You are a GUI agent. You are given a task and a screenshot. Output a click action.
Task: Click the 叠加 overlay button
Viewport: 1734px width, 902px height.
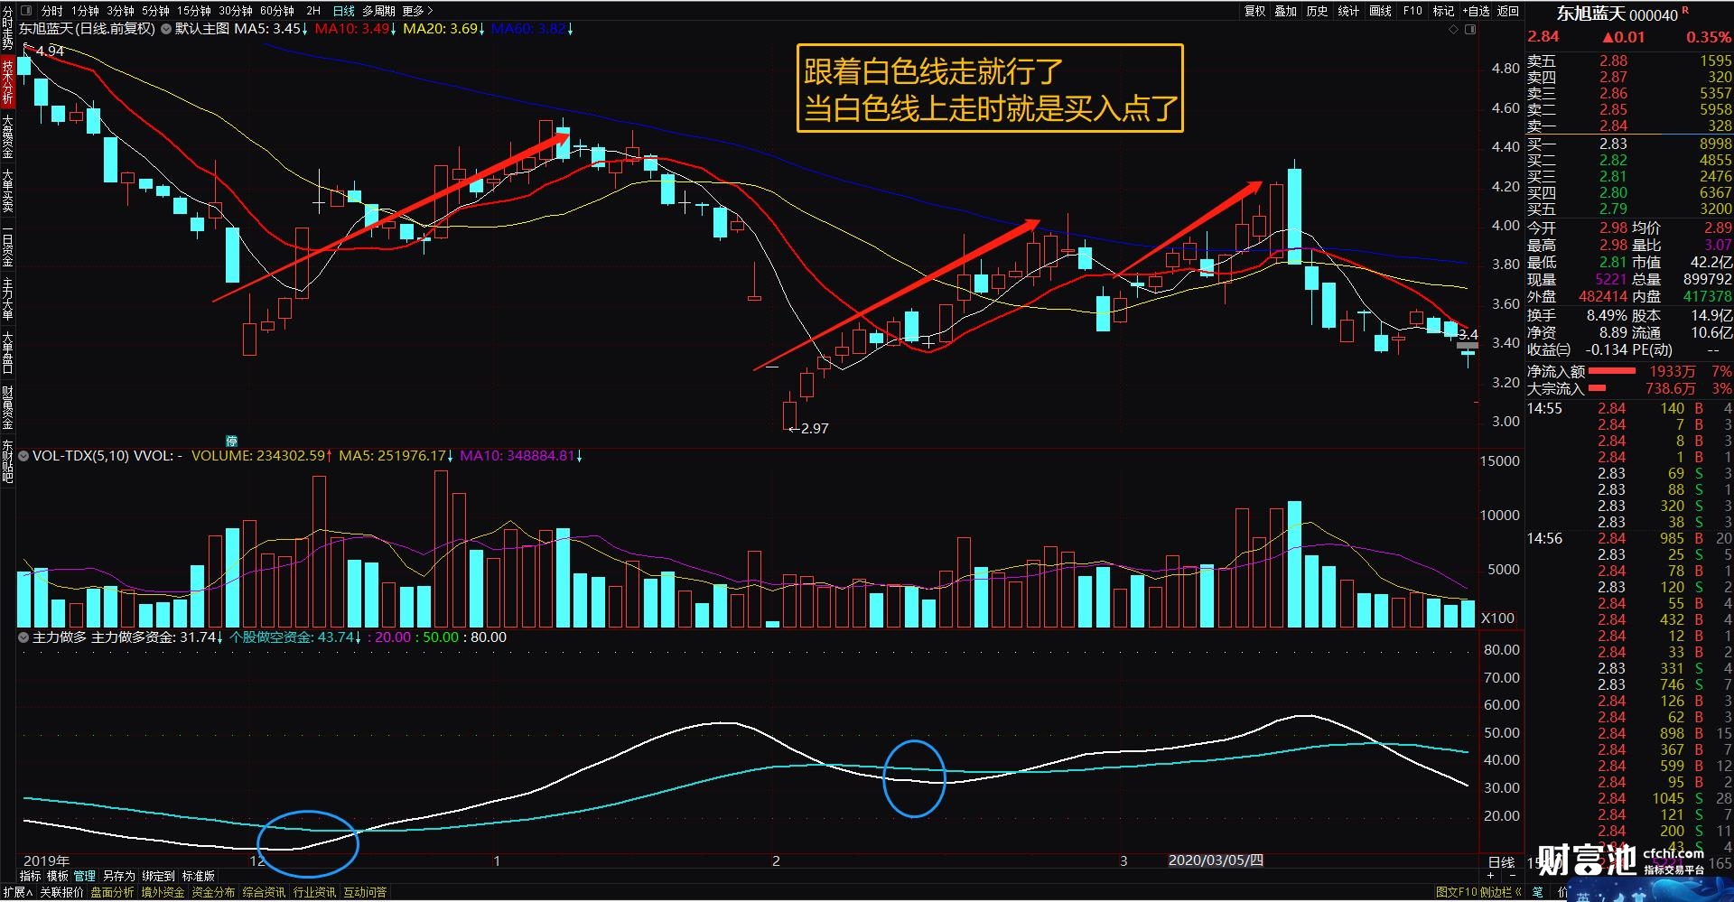point(1285,11)
